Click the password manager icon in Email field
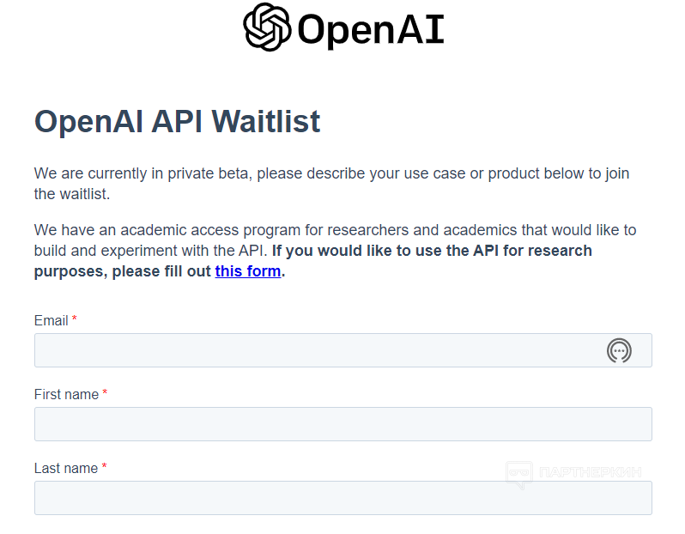The height and width of the screenshot is (534, 685). pyautogui.click(x=619, y=350)
